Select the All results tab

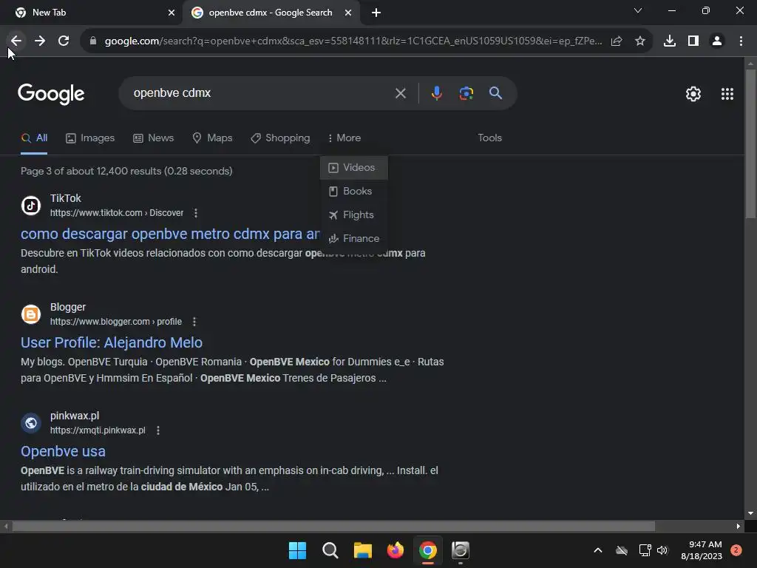coord(34,138)
